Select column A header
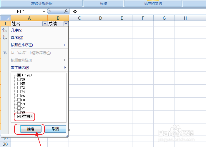Viewport: 206px width, 147px height. coord(29,18)
